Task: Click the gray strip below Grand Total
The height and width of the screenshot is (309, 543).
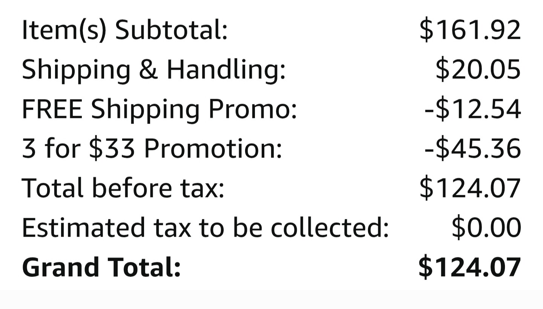Action: click(x=271, y=299)
